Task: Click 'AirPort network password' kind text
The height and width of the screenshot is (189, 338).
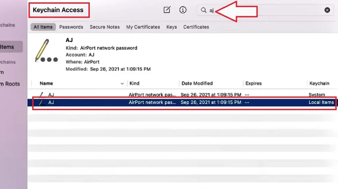Action: click(x=109, y=48)
